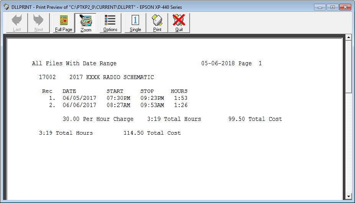355x203 pixels.
Task: Click the vertical scrollbar thumb
Action: (348, 66)
